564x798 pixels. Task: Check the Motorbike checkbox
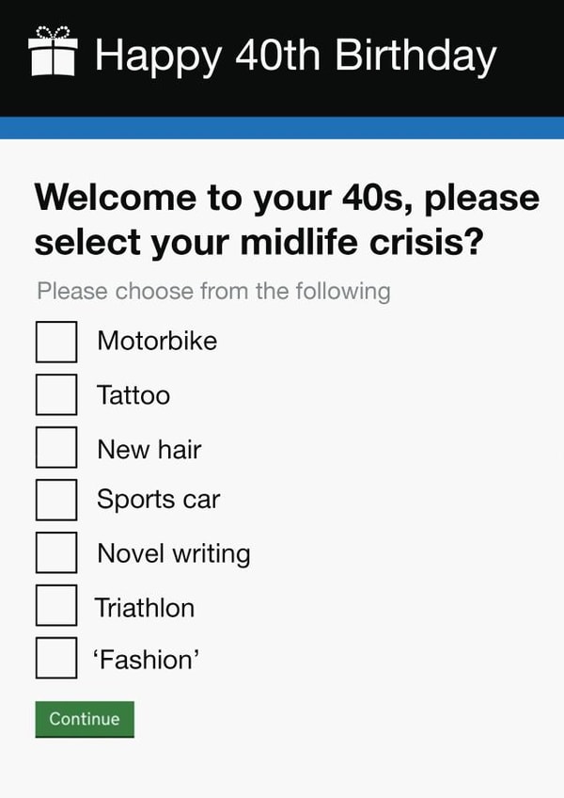[x=55, y=342]
